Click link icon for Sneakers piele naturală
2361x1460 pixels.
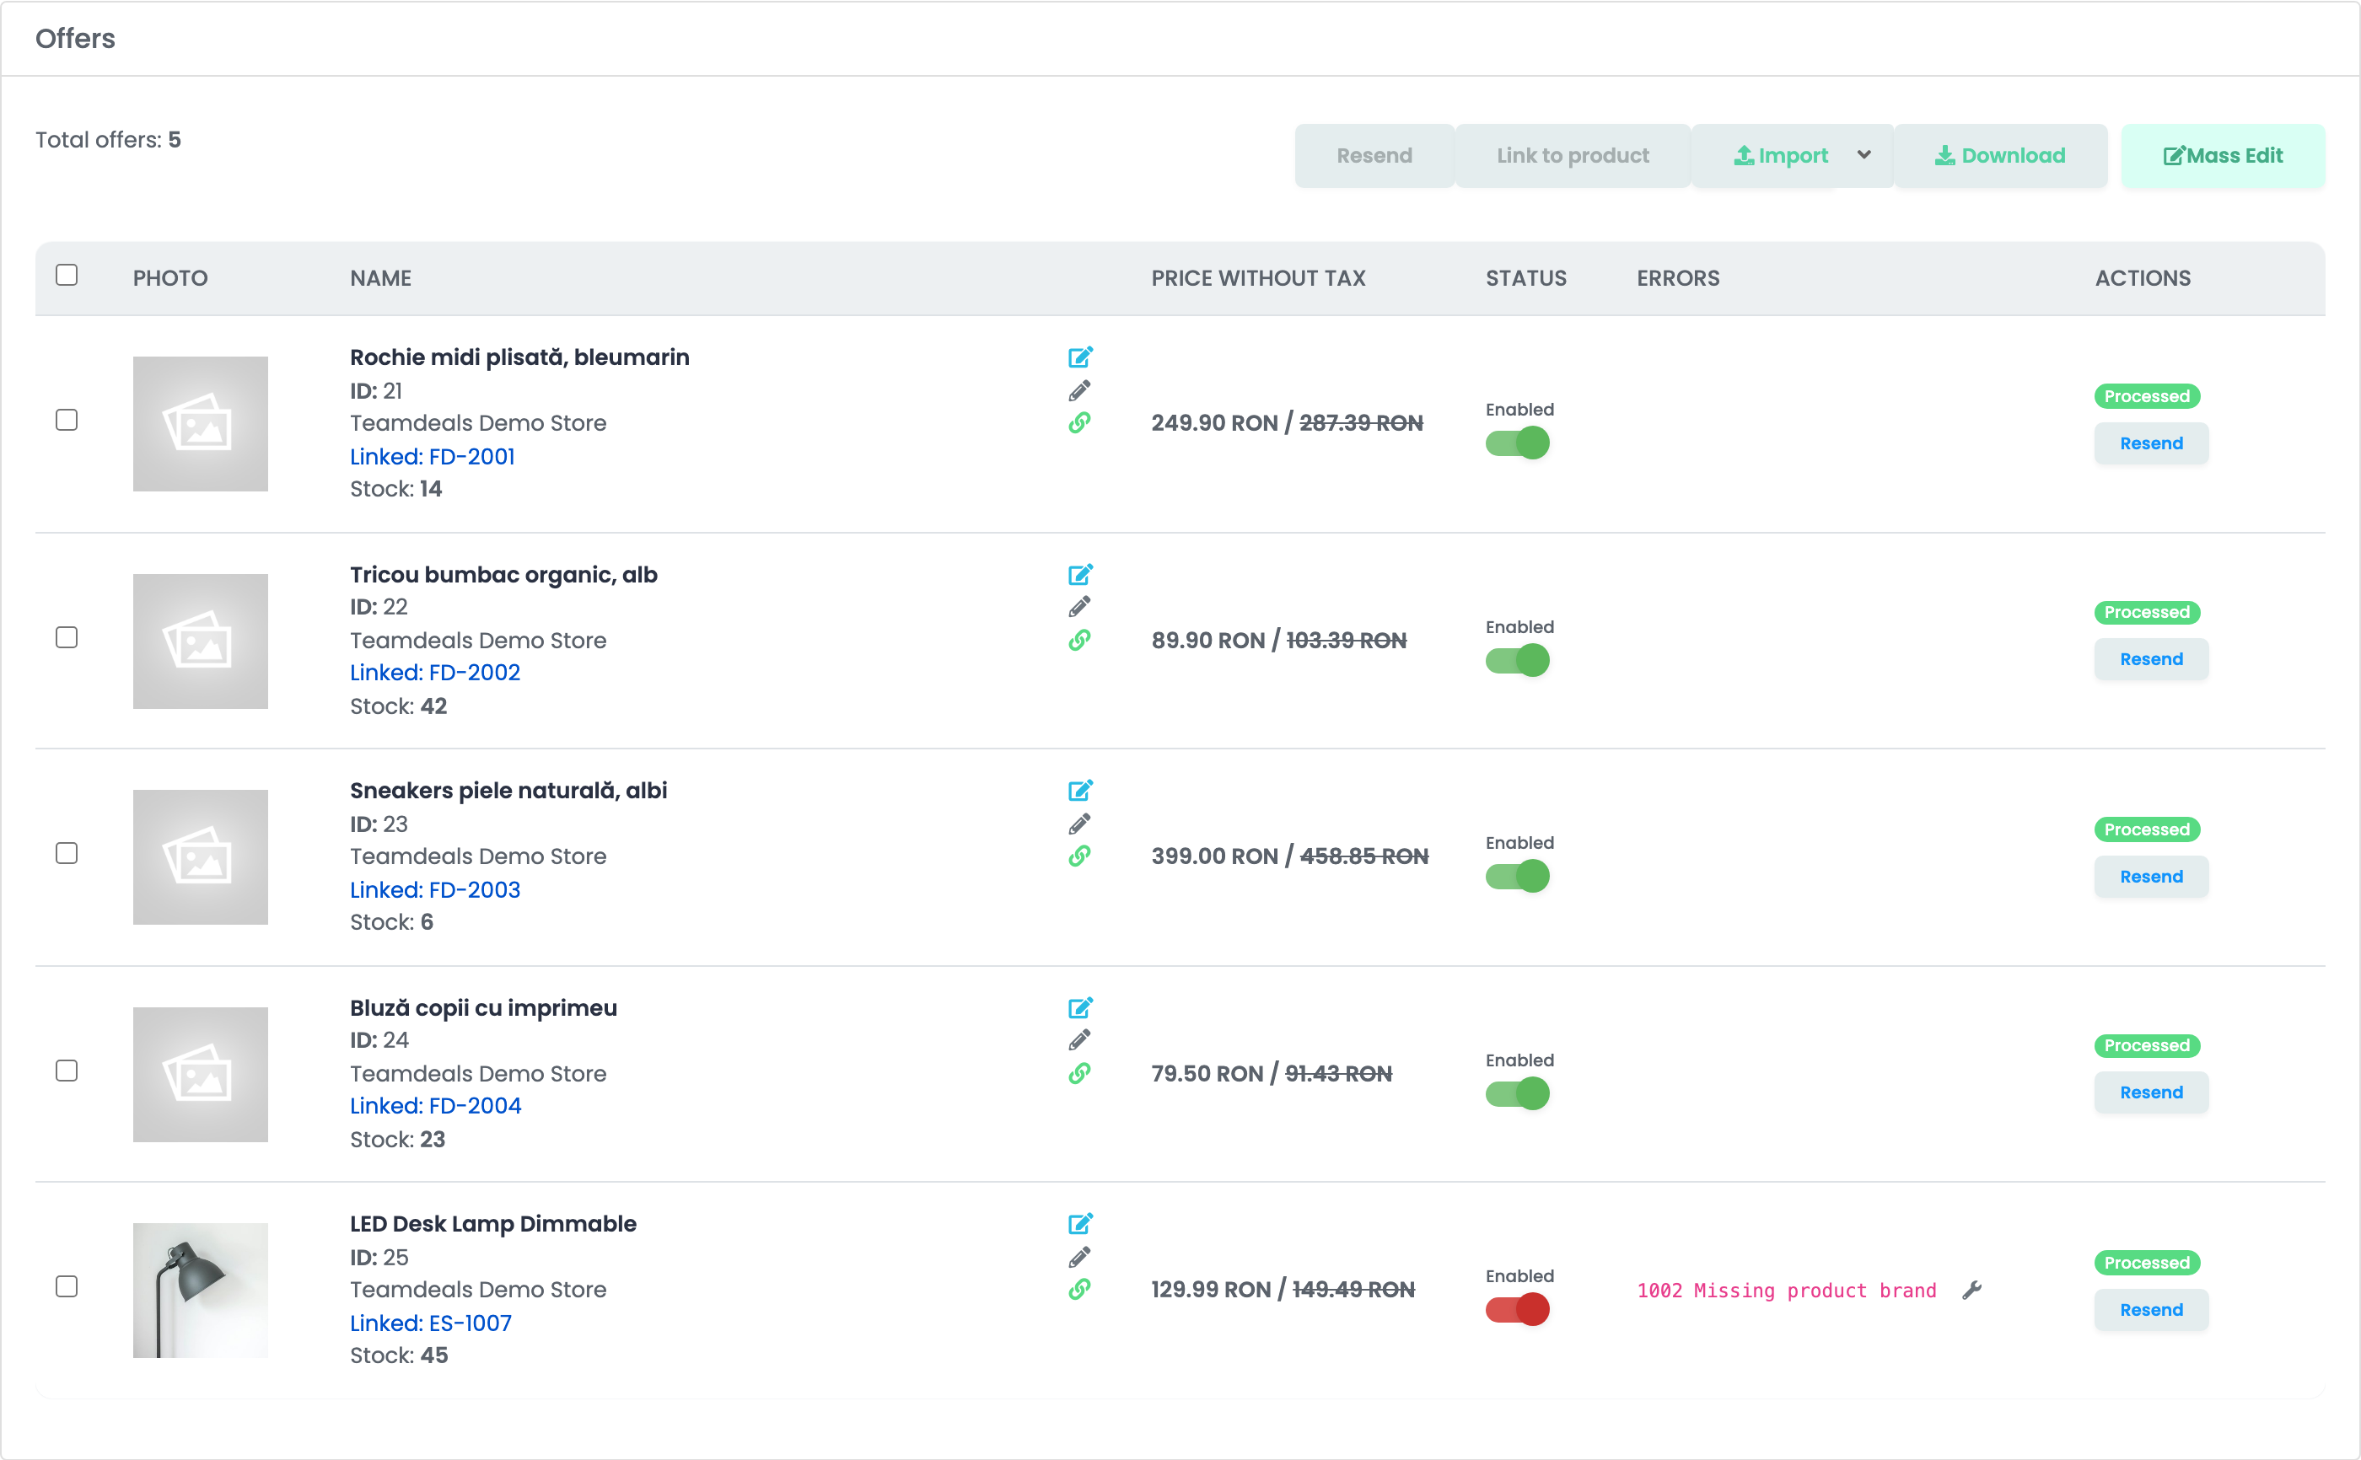[x=1079, y=856]
